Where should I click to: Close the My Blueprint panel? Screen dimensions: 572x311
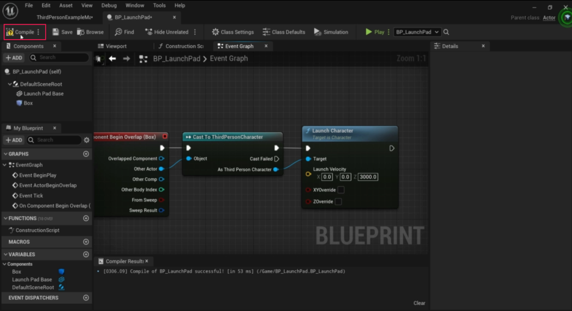pos(55,128)
